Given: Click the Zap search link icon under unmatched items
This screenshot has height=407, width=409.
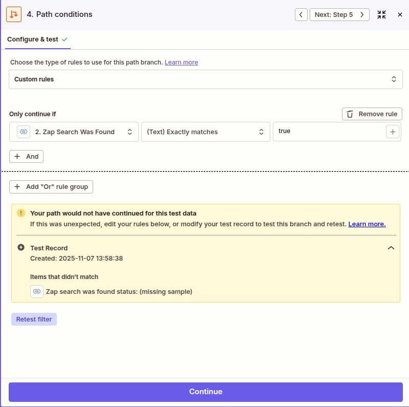Looking at the screenshot, I should click(x=37, y=291).
